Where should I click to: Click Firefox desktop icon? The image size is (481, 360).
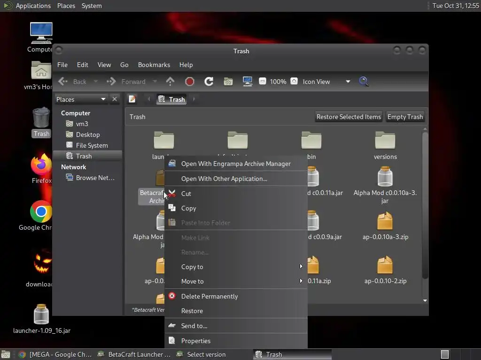point(41,165)
